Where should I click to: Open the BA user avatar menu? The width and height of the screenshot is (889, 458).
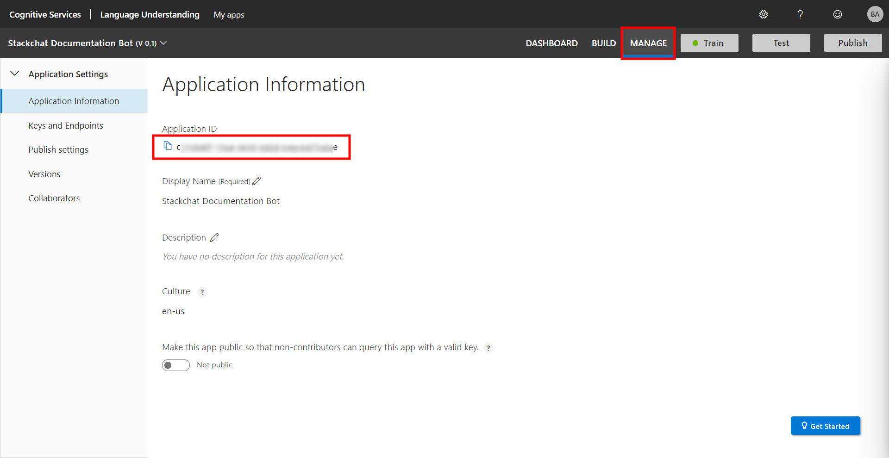tap(875, 14)
